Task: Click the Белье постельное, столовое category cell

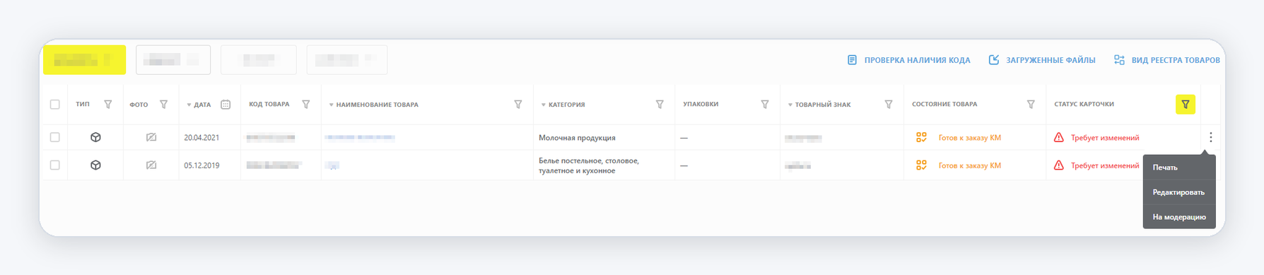Action: (x=589, y=165)
